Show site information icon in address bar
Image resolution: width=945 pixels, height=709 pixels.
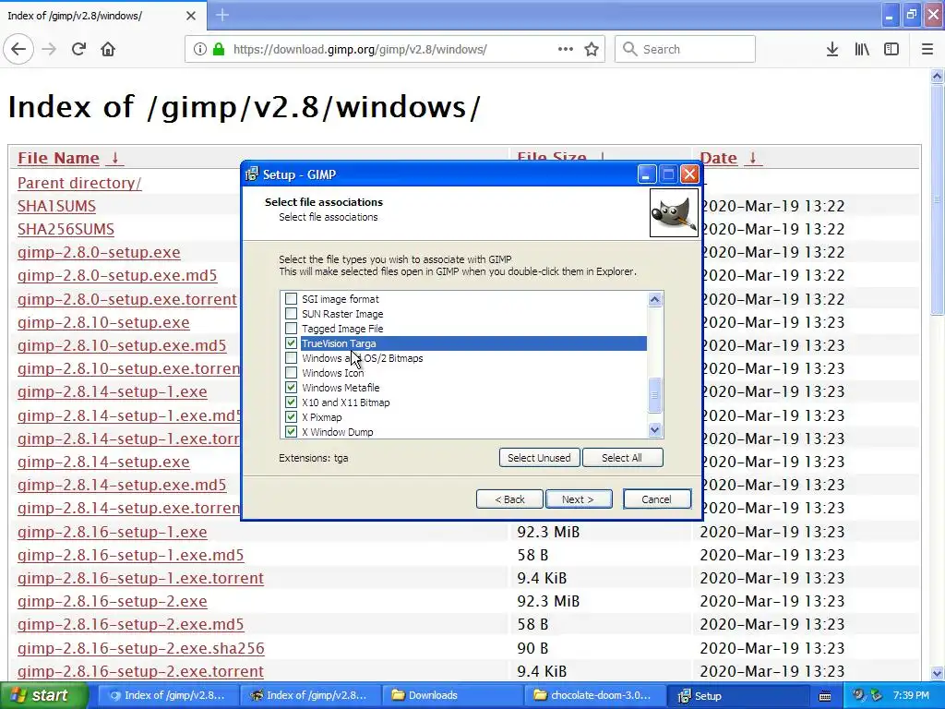200,50
